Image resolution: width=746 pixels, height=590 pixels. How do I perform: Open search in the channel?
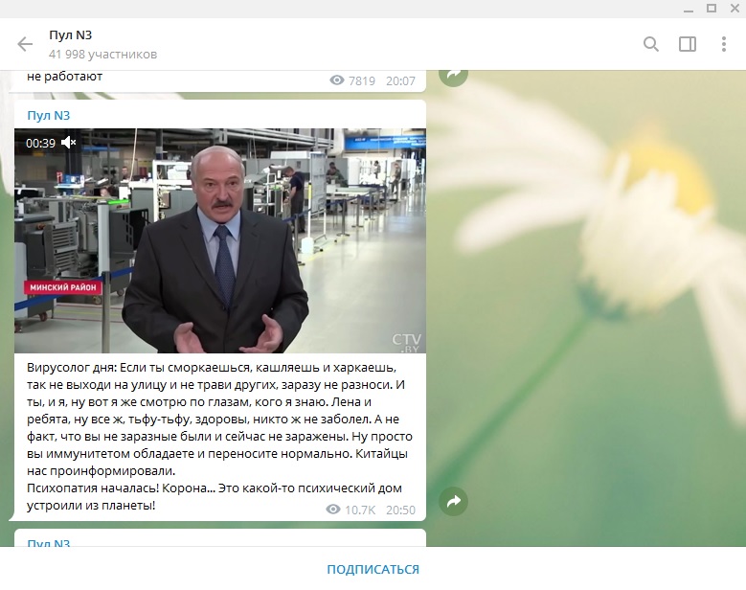coord(651,44)
